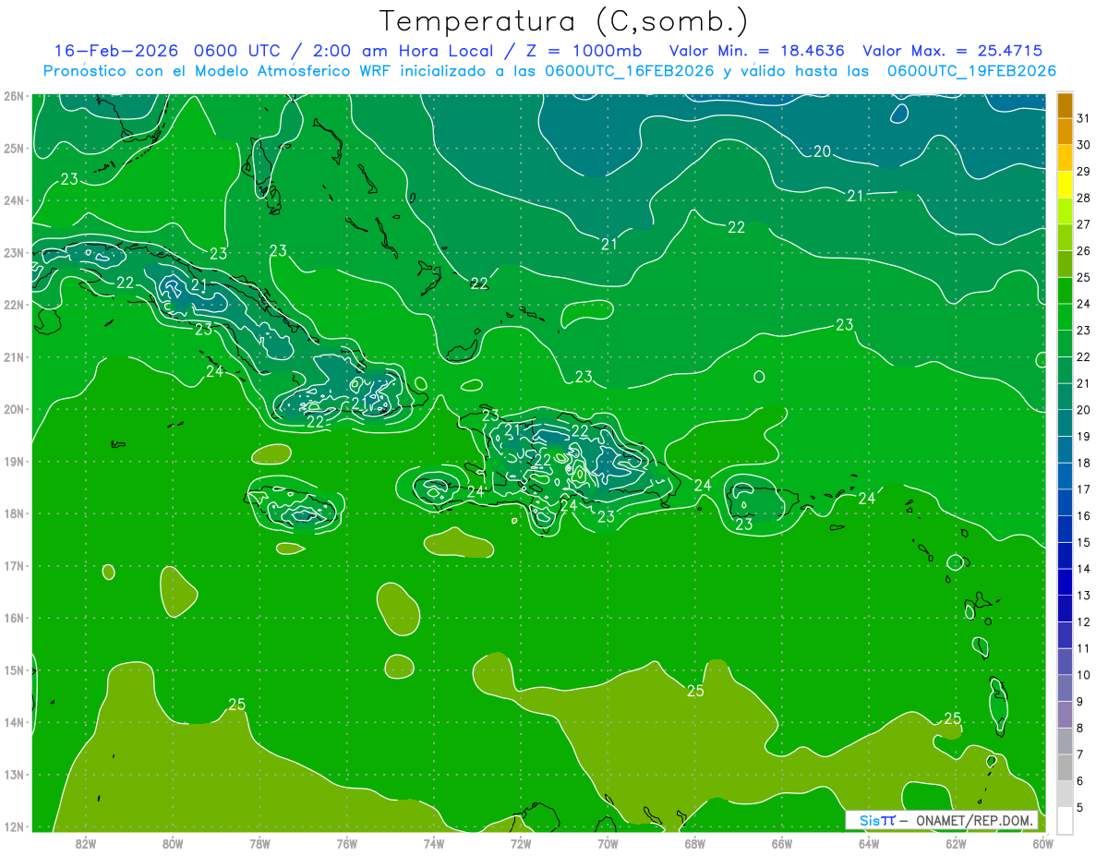This screenshot has height=856, width=1108.
Task: Click color scale tick label '31'
Action: [1083, 118]
